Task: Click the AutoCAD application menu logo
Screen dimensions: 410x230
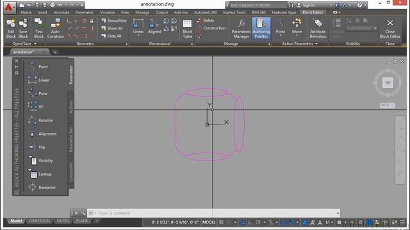Action: pos(9,8)
